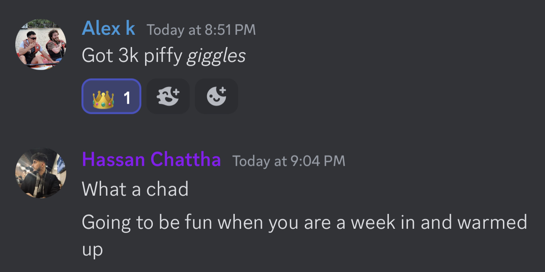Toggle the crown emoji reaction
The width and height of the screenshot is (545, 272).
(x=111, y=96)
